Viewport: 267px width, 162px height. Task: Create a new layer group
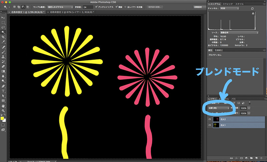coord(251,158)
